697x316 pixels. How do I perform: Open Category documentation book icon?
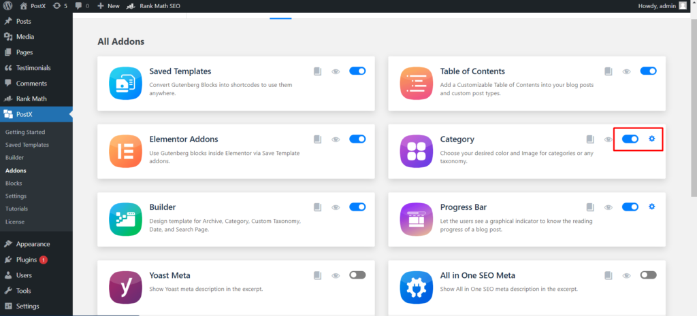coord(590,139)
